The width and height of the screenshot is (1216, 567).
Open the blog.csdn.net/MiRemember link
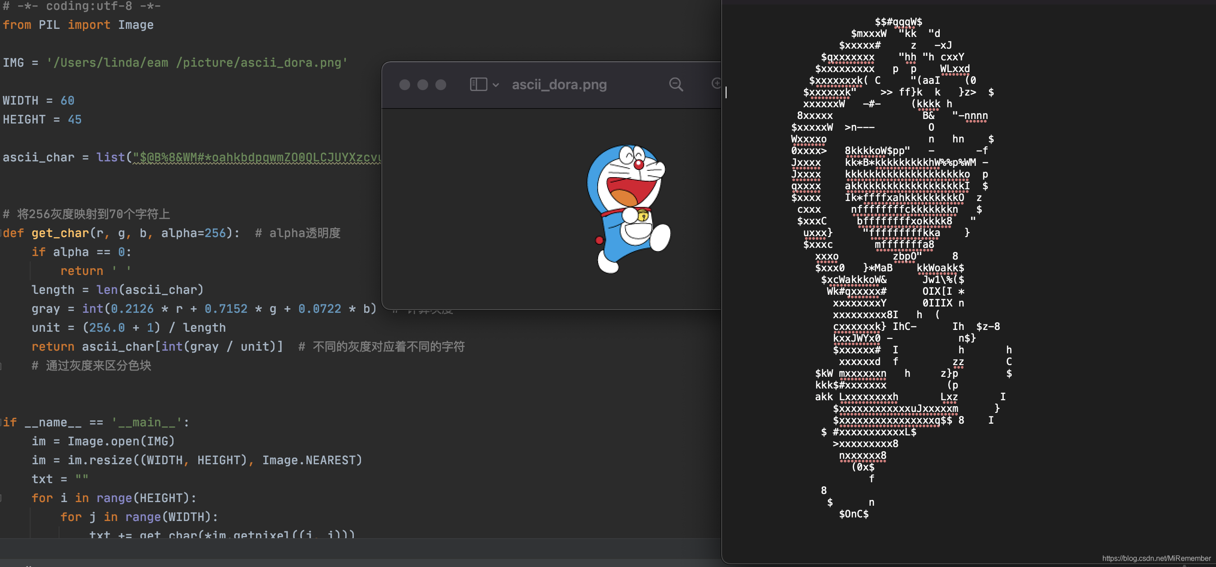(x=1156, y=558)
